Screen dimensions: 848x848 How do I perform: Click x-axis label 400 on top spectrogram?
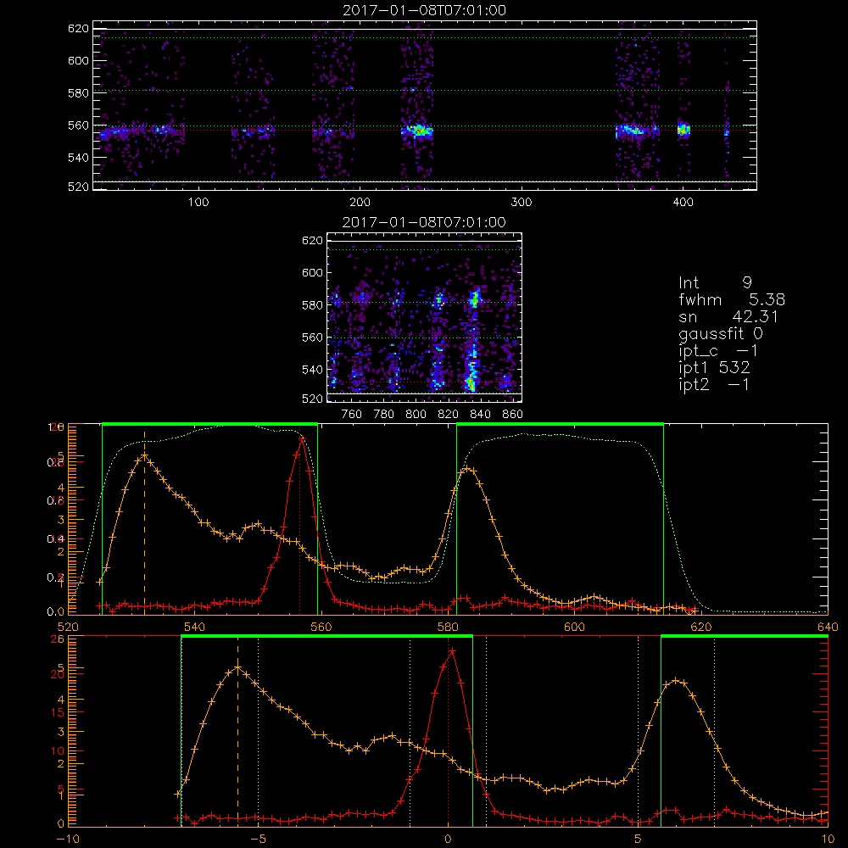click(683, 203)
